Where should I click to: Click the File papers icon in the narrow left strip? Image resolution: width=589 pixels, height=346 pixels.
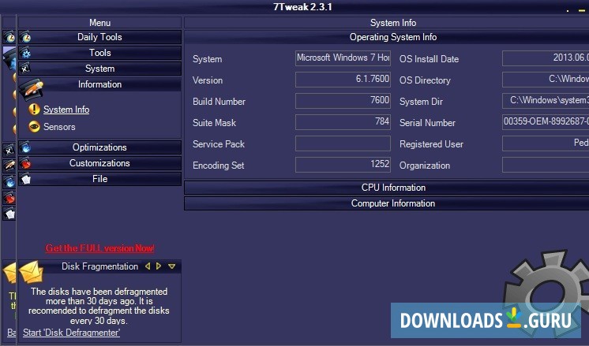click(x=9, y=214)
